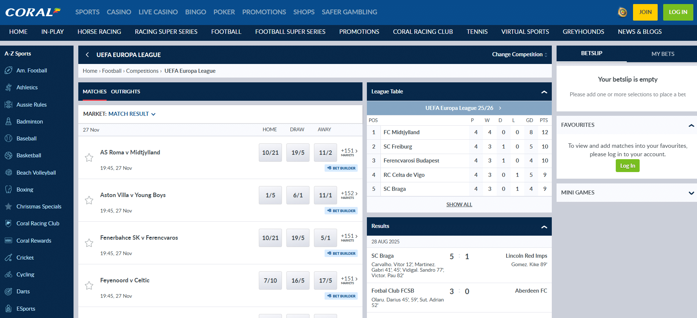Click the gold coin rewards icon
697x318 pixels.
tap(622, 12)
